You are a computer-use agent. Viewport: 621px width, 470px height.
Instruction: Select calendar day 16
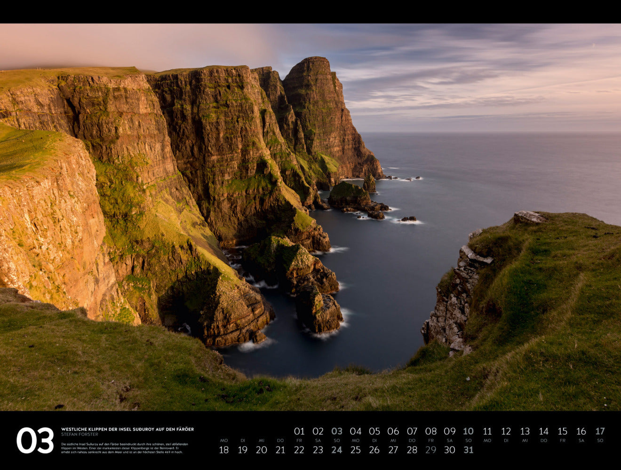[x=581, y=431]
